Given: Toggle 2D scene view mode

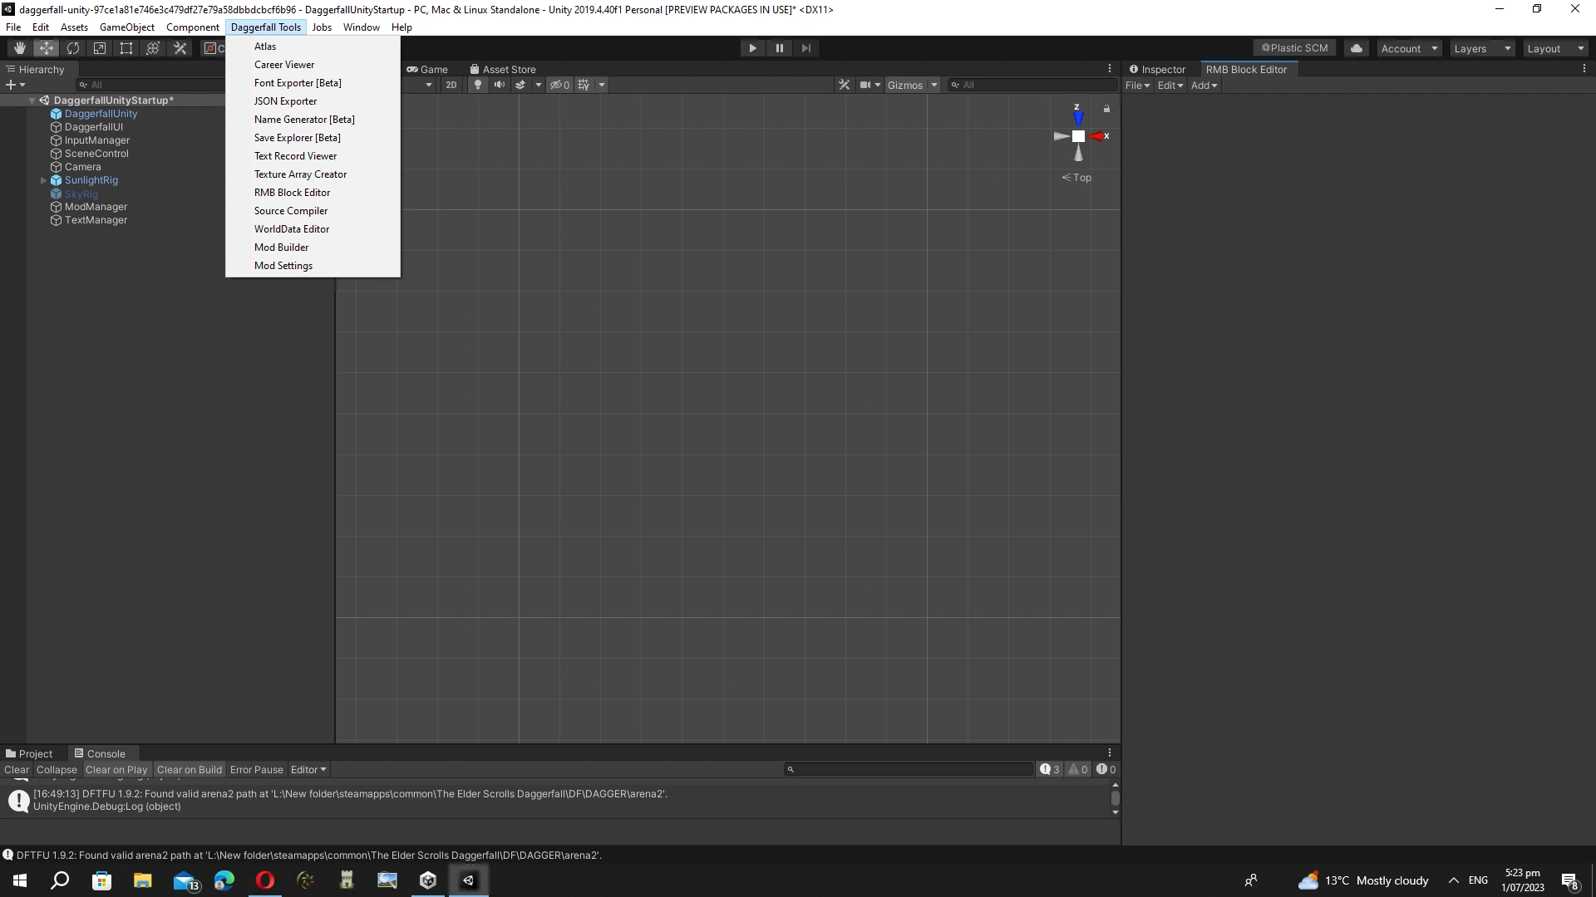Looking at the screenshot, I should click(451, 85).
